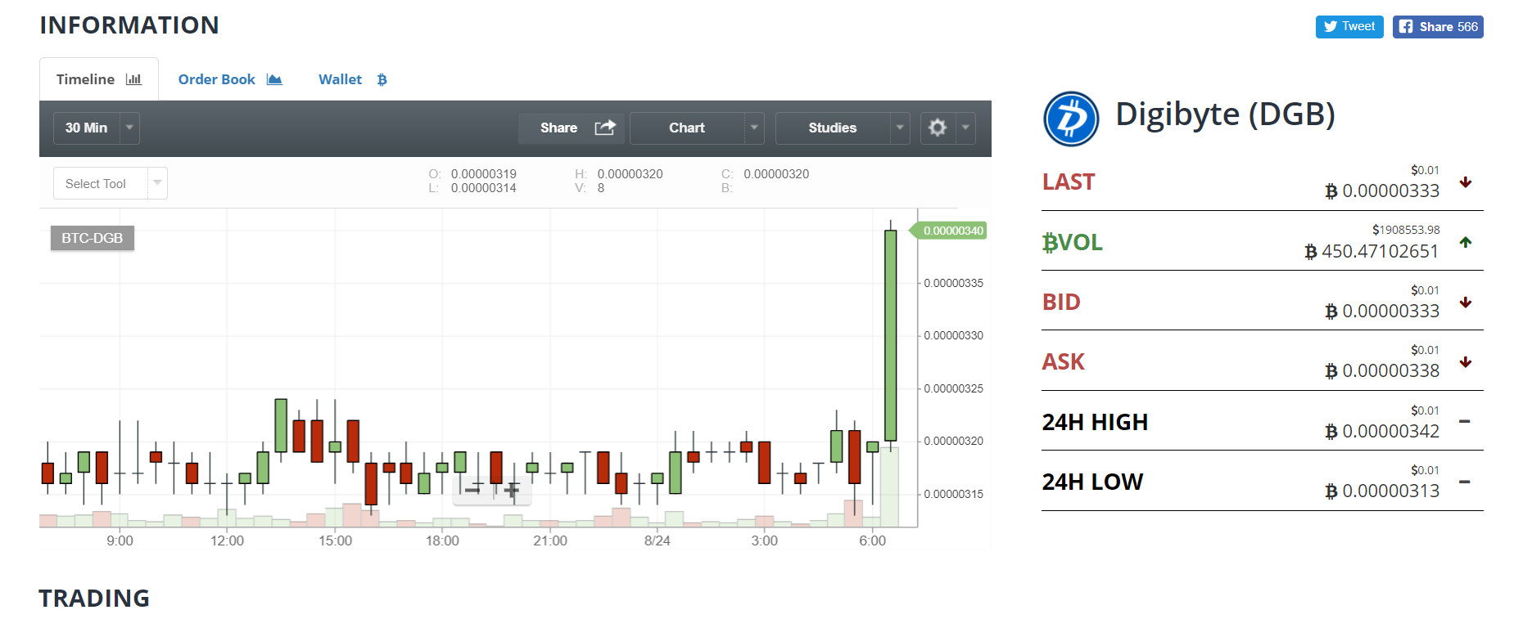The image size is (1532, 619).
Task: Click the 'Digibyte (DGB)' title
Action: [x=1226, y=114]
